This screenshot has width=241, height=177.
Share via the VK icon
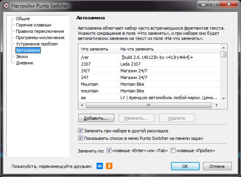tap(100, 166)
